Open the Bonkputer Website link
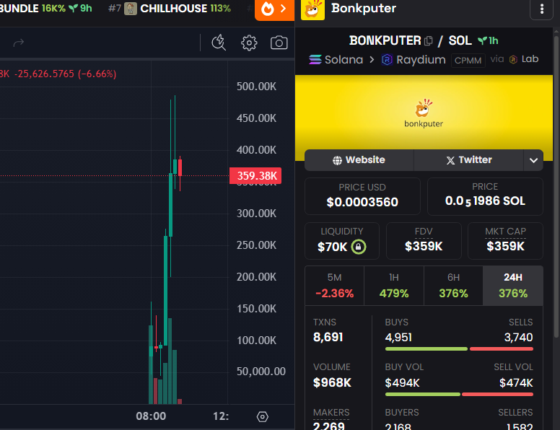The image size is (560, 430). [x=359, y=160]
